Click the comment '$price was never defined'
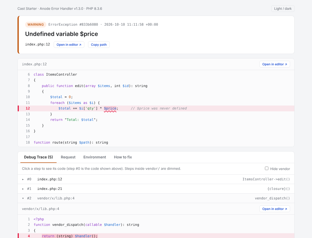 [x=159, y=108]
